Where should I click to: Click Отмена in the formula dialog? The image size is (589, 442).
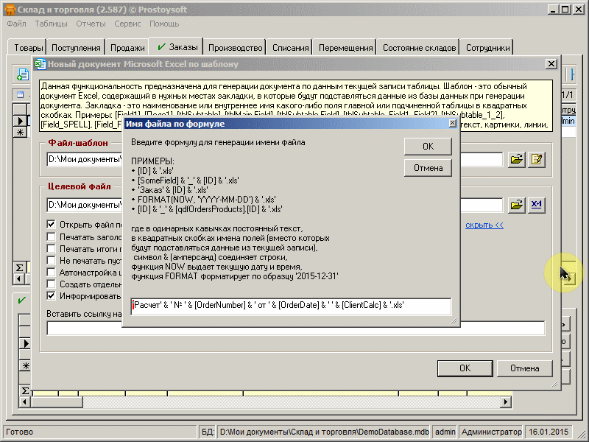(x=428, y=168)
